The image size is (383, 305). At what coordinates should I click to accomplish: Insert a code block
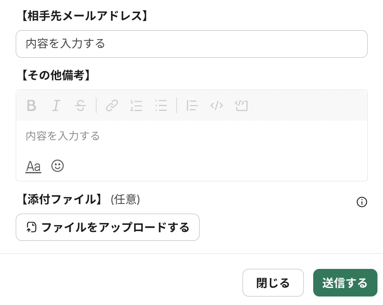(x=242, y=105)
